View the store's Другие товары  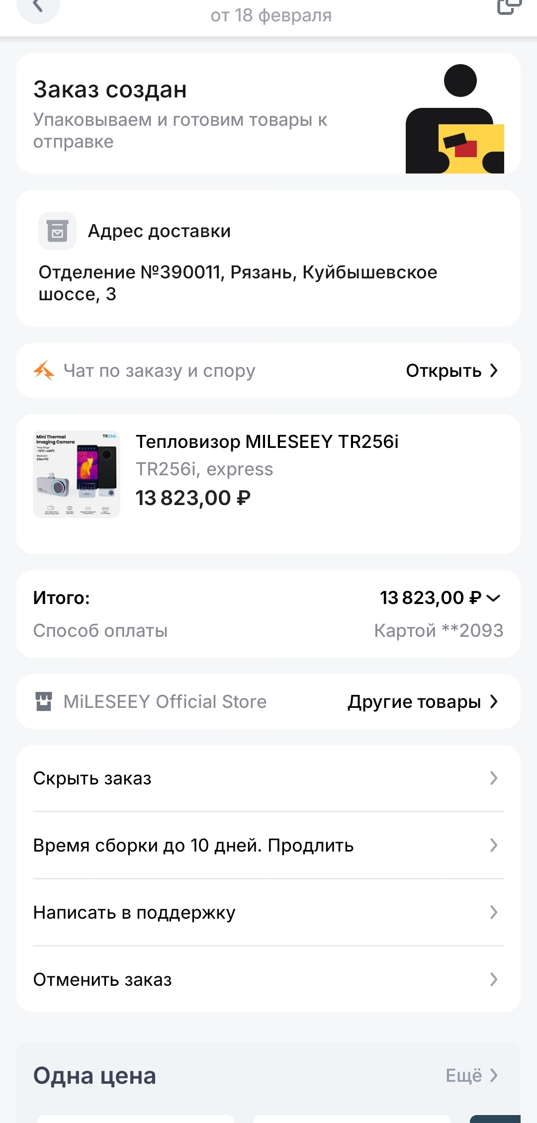pyautogui.click(x=423, y=701)
